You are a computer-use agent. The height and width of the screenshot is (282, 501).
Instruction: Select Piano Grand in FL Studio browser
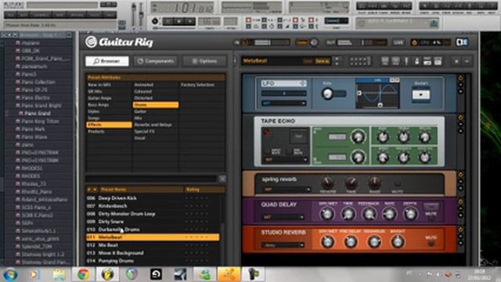(x=38, y=113)
